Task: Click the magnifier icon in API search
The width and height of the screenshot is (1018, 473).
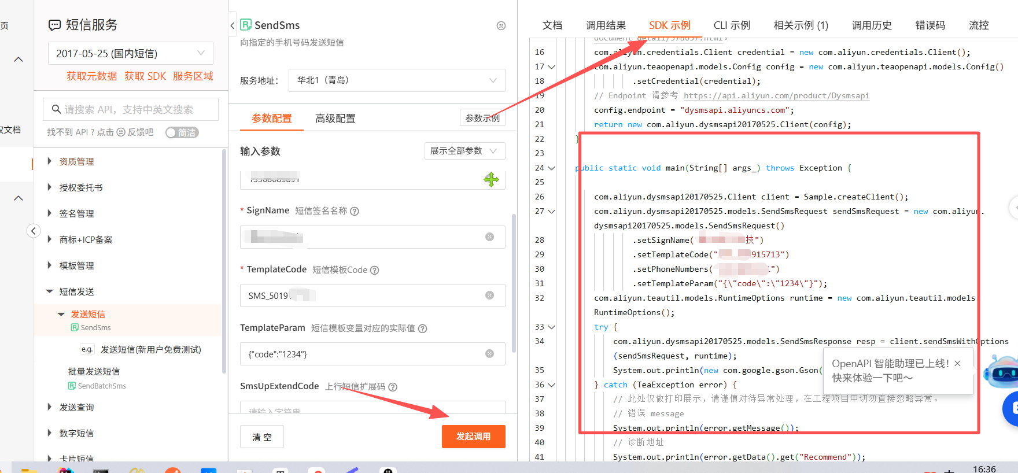Action: click(x=57, y=109)
